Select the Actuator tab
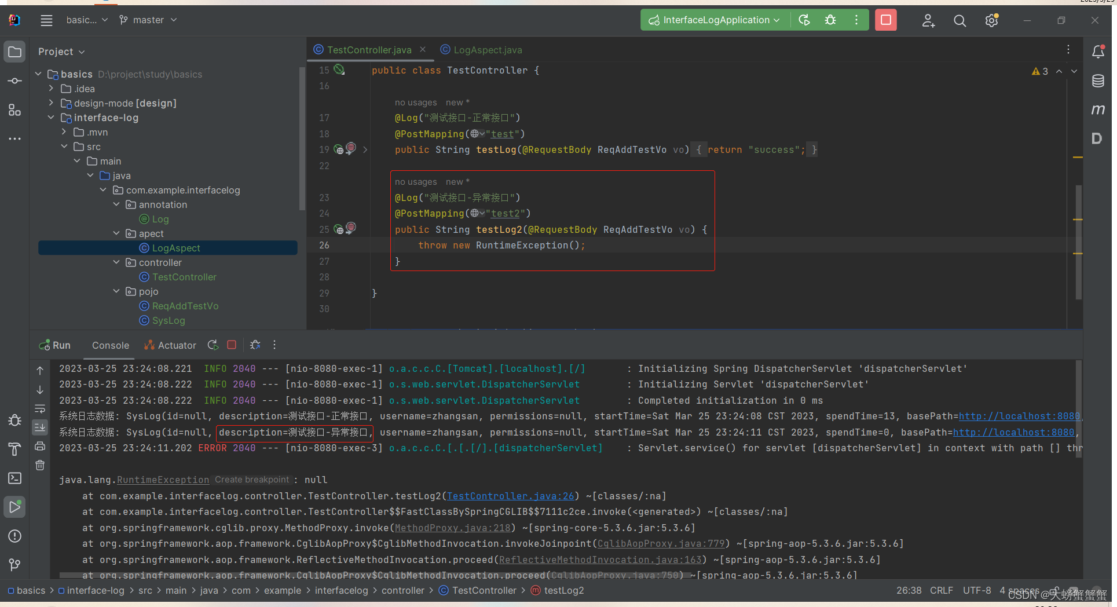The image size is (1117, 607). click(x=170, y=345)
